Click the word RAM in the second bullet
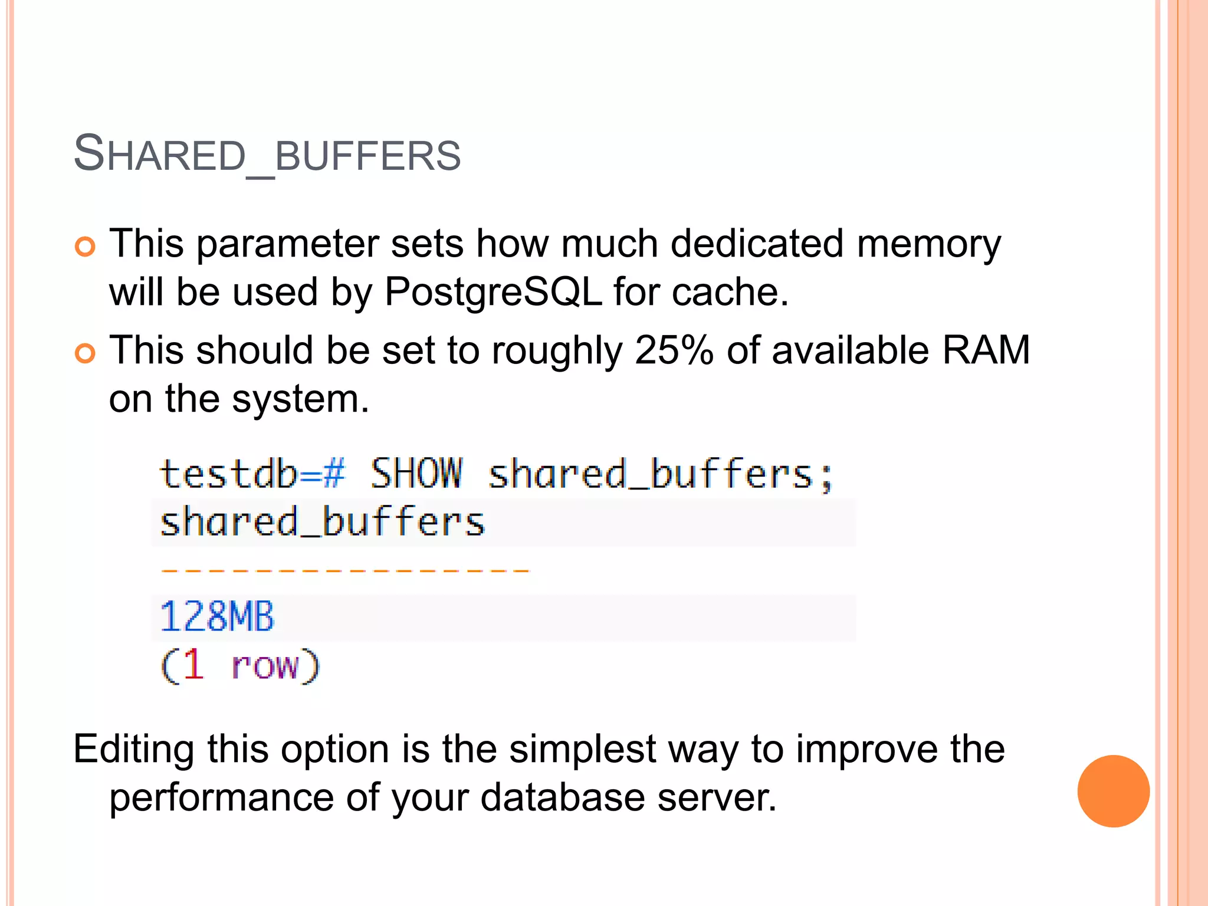 (986, 350)
